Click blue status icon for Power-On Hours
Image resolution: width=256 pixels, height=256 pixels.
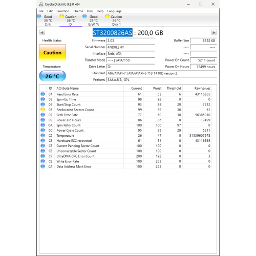pos(42,120)
